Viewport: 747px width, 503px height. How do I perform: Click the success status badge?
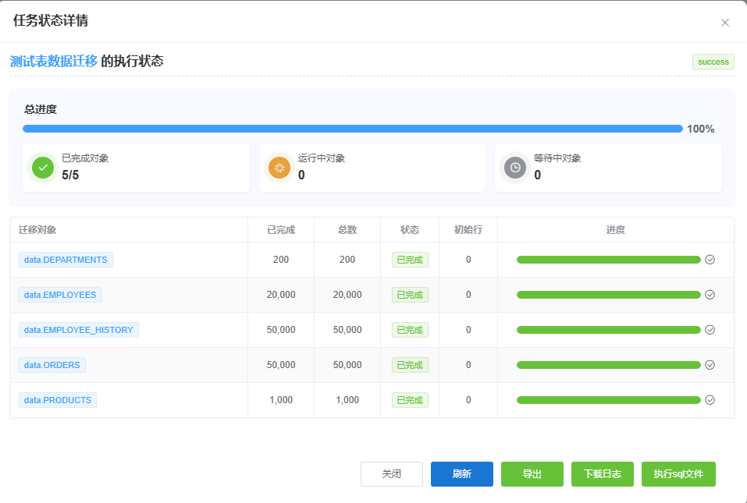coord(713,62)
